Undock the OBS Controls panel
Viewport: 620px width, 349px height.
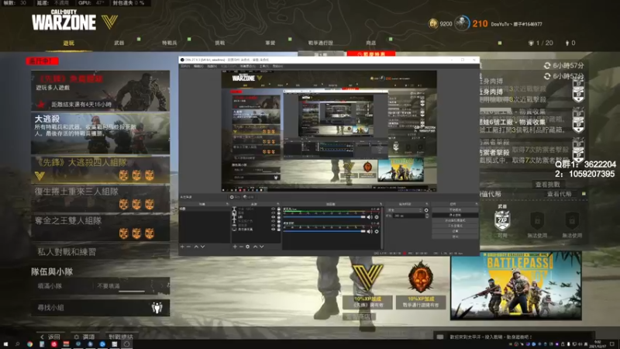pos(477,204)
